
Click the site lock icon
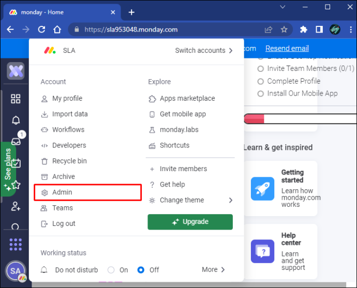tap(77, 29)
